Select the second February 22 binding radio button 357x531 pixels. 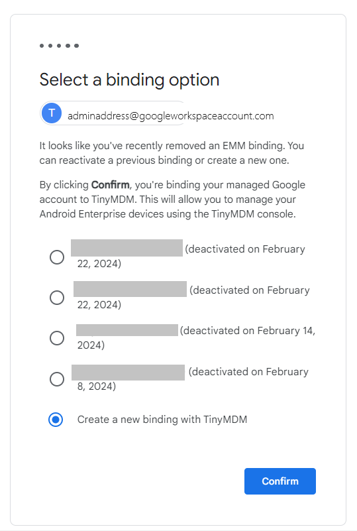pos(57,298)
